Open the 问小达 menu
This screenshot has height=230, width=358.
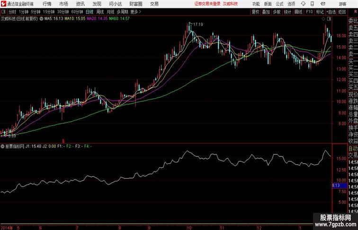pos(116,4)
